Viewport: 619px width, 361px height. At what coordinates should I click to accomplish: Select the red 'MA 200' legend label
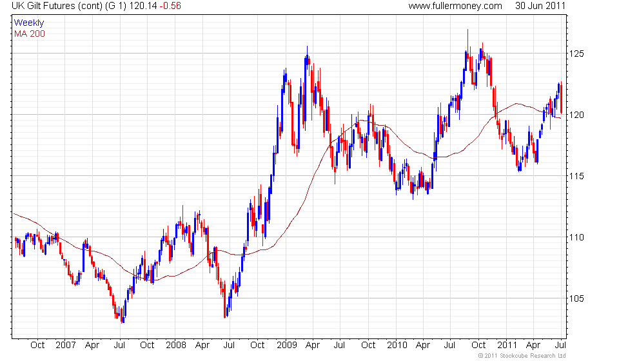(30, 34)
